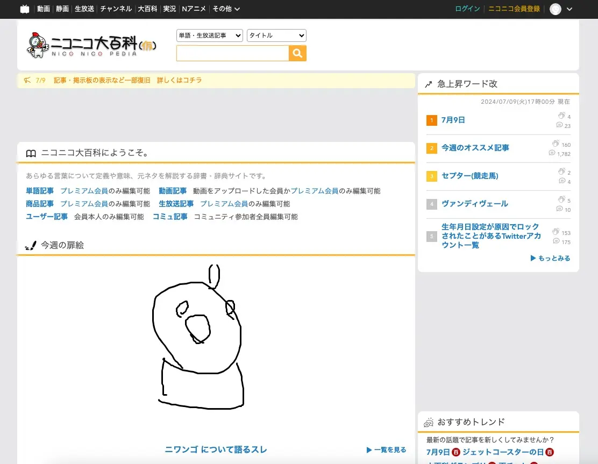
Task: Click rank 1 badge for 7月9日
Action: pos(431,120)
